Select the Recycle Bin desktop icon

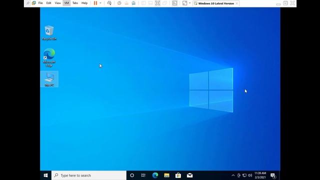[x=49, y=33]
